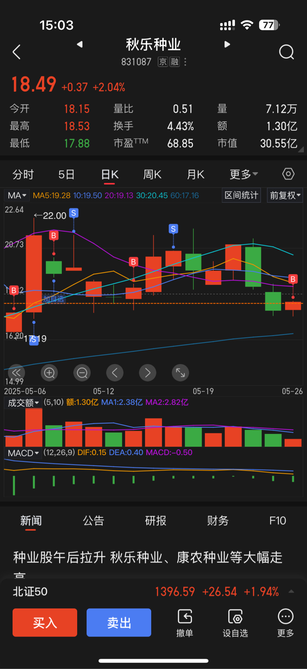The width and height of the screenshot is (307, 669).
Task: Tap the 京 exchange tag badge
Action: [163, 62]
